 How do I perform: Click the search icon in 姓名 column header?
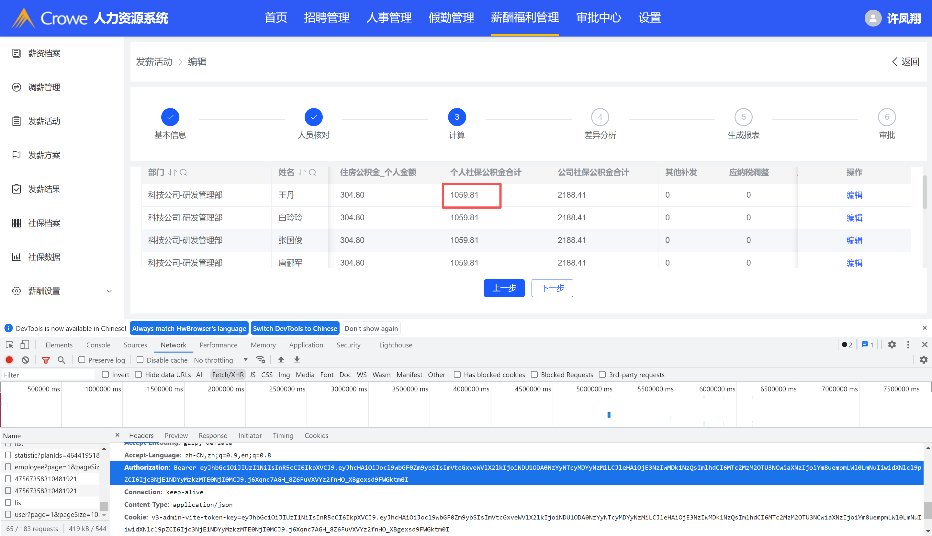point(312,172)
